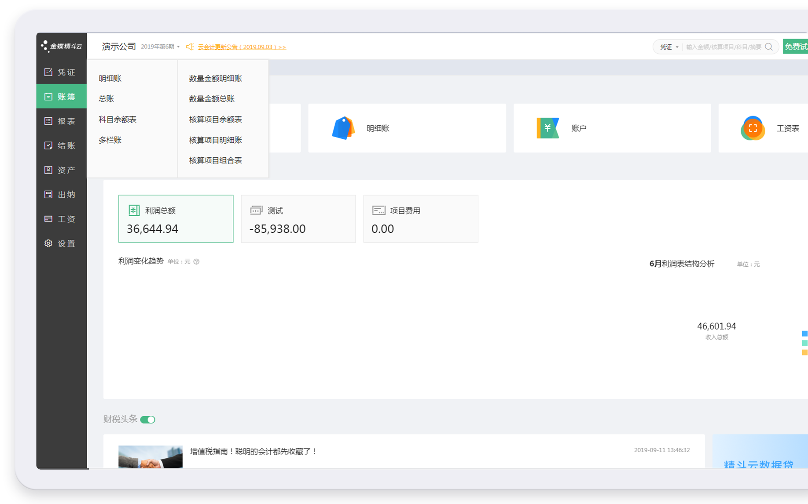Expand the 2019年第6期 period dropdown

pos(160,47)
